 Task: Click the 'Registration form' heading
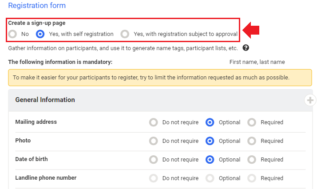(x=37, y=6)
